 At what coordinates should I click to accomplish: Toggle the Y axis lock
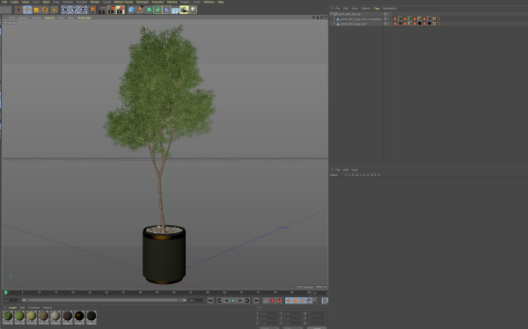(x=74, y=10)
